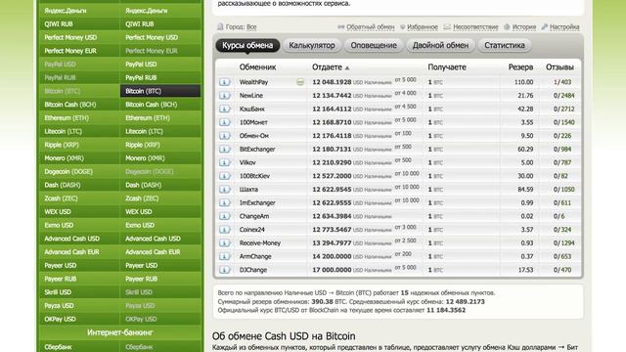Open info icon for 100Монет row

224,122
